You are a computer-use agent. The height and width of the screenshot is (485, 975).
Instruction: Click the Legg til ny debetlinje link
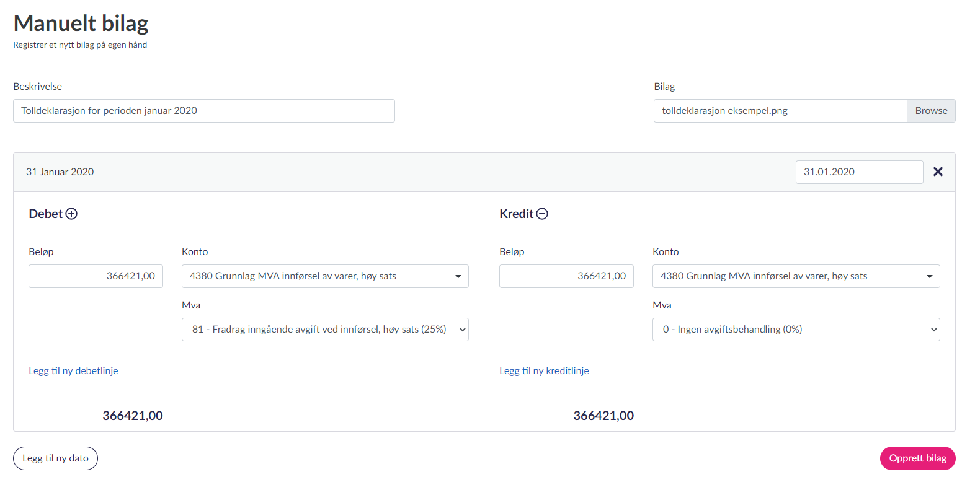coord(73,371)
